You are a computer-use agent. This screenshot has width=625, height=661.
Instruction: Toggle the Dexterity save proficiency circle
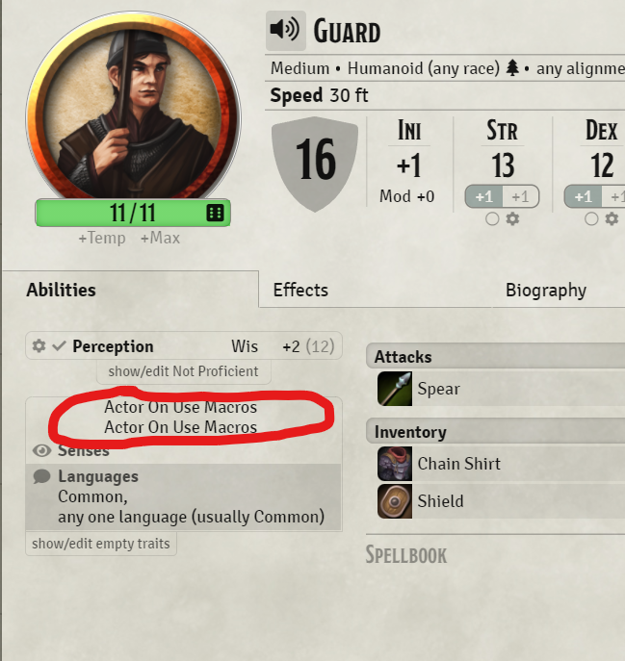click(x=591, y=218)
